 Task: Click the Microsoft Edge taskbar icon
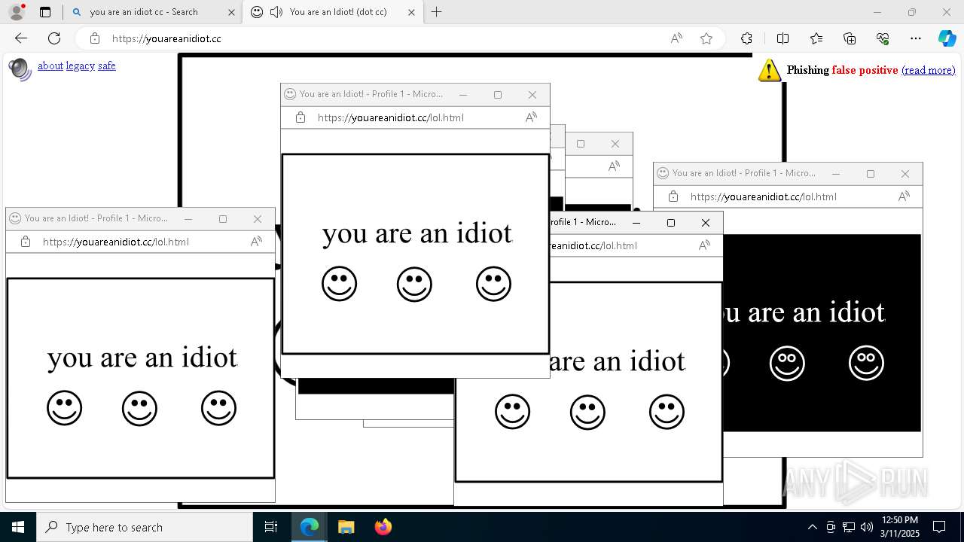[x=310, y=527]
